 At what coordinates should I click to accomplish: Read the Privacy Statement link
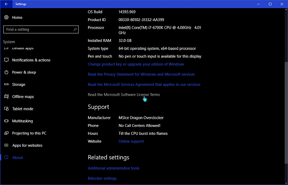[141, 74]
